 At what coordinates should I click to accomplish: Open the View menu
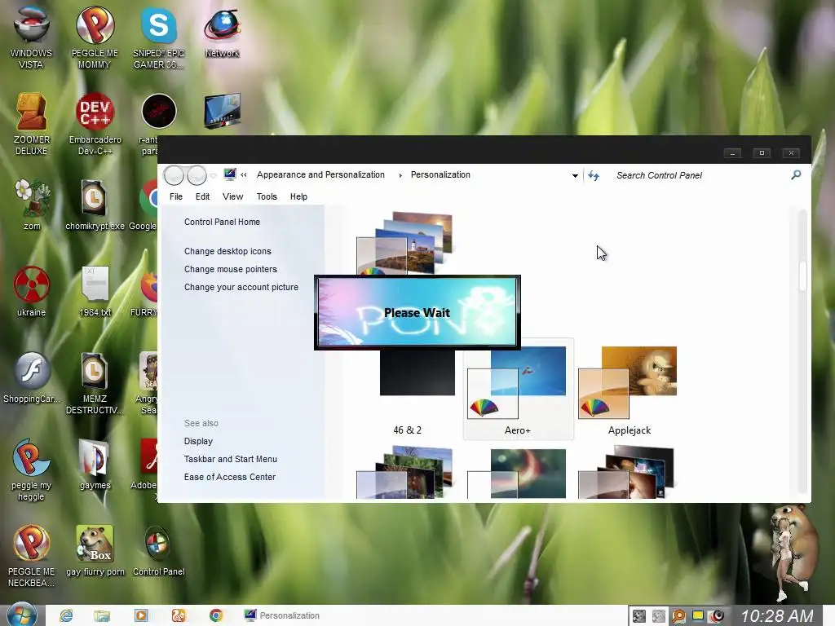point(232,196)
